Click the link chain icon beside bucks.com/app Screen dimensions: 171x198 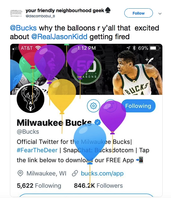75,173
